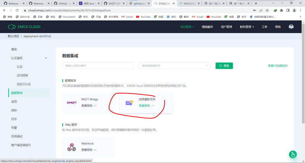Open the monitoring sidebar item
305x163 pixels.
(x=14, y=101)
